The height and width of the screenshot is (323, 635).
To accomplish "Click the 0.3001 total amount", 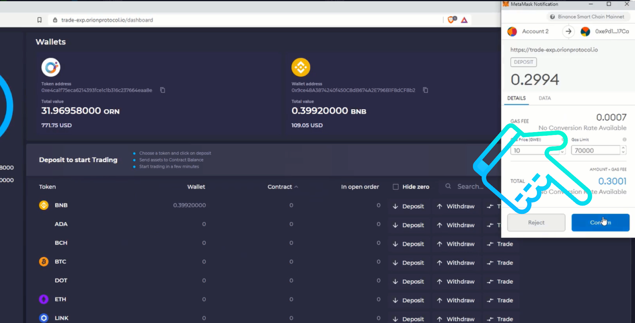I will (612, 181).
